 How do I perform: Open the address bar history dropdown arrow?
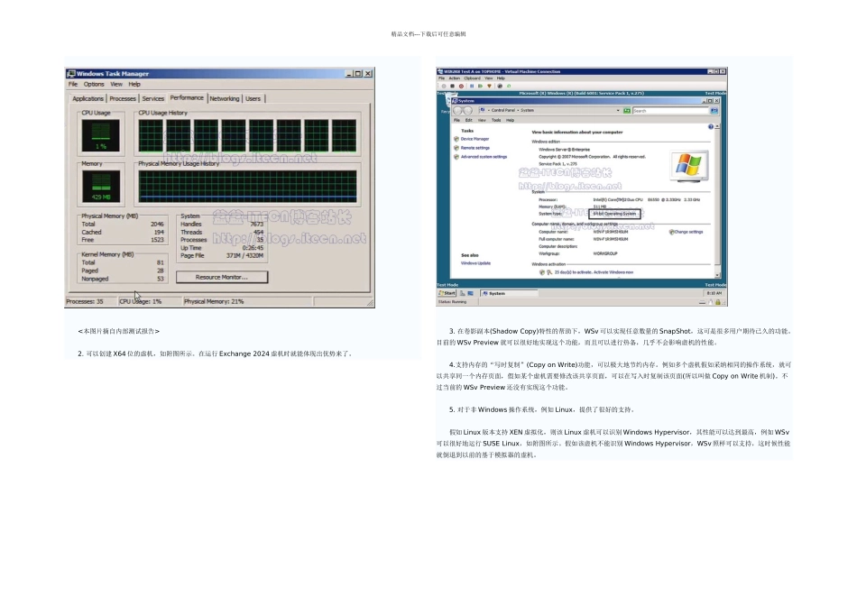point(618,110)
